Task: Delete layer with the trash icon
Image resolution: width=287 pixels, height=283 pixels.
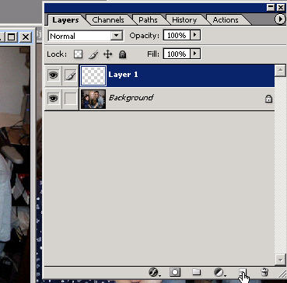Action: click(264, 272)
